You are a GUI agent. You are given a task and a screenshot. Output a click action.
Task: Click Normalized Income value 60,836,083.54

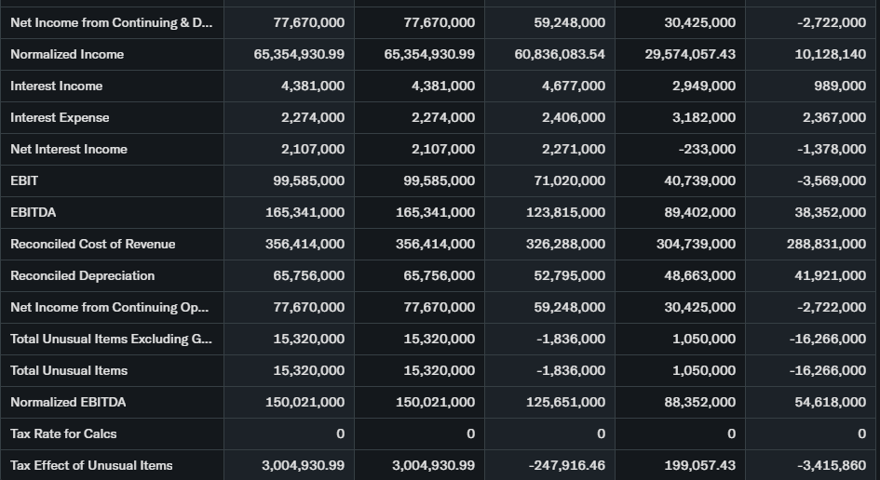point(560,54)
